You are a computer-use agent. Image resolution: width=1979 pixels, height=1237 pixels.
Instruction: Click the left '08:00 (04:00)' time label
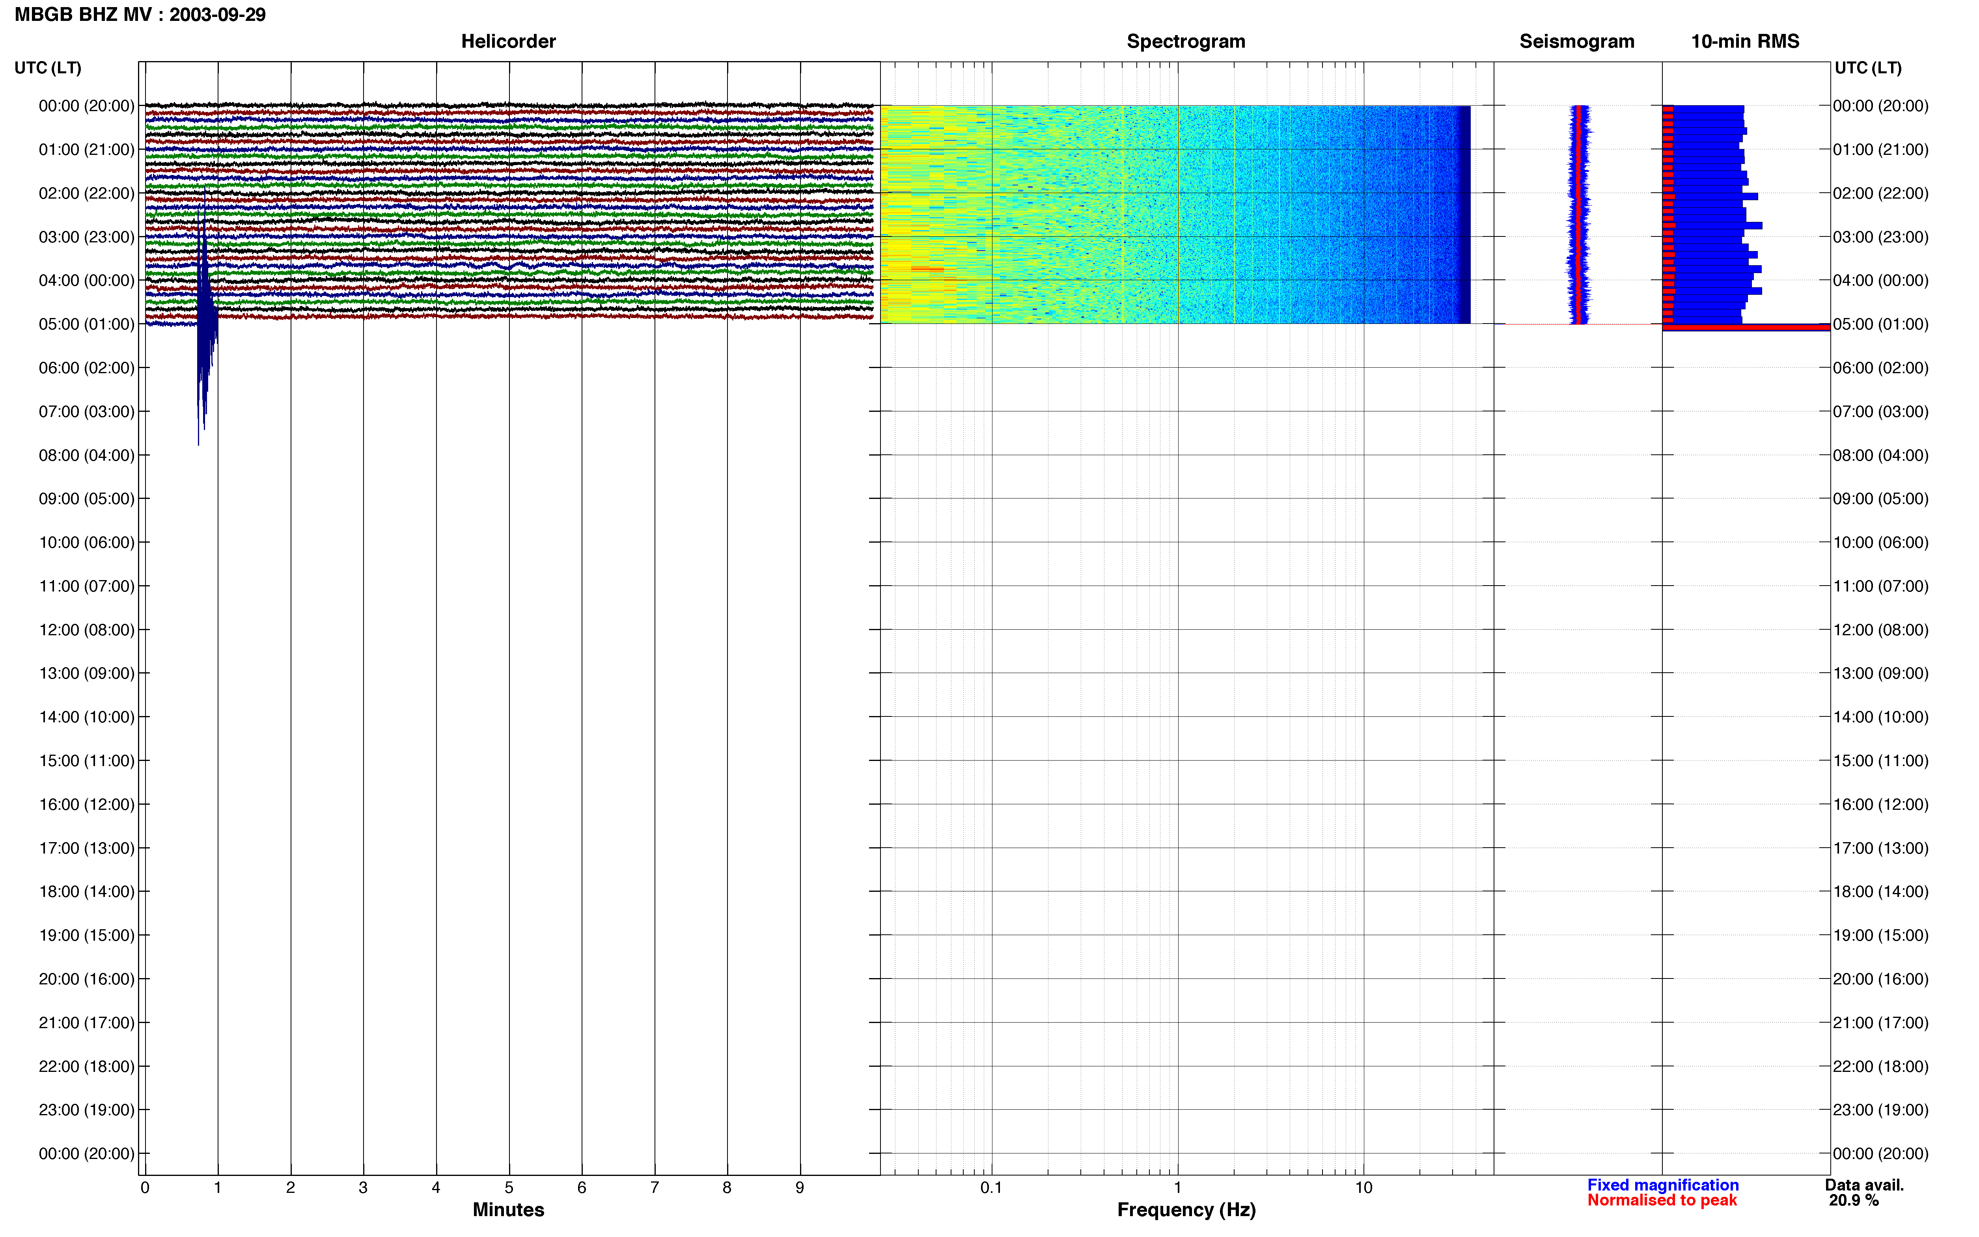tap(87, 456)
